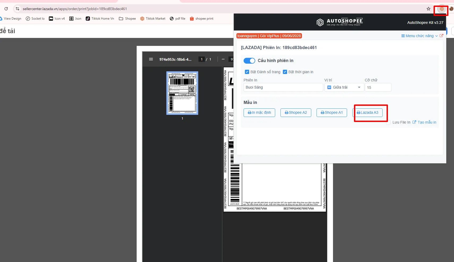Click the toannguyen Gói VipPlus account badge
This screenshot has width=454, height=262.
point(269,36)
